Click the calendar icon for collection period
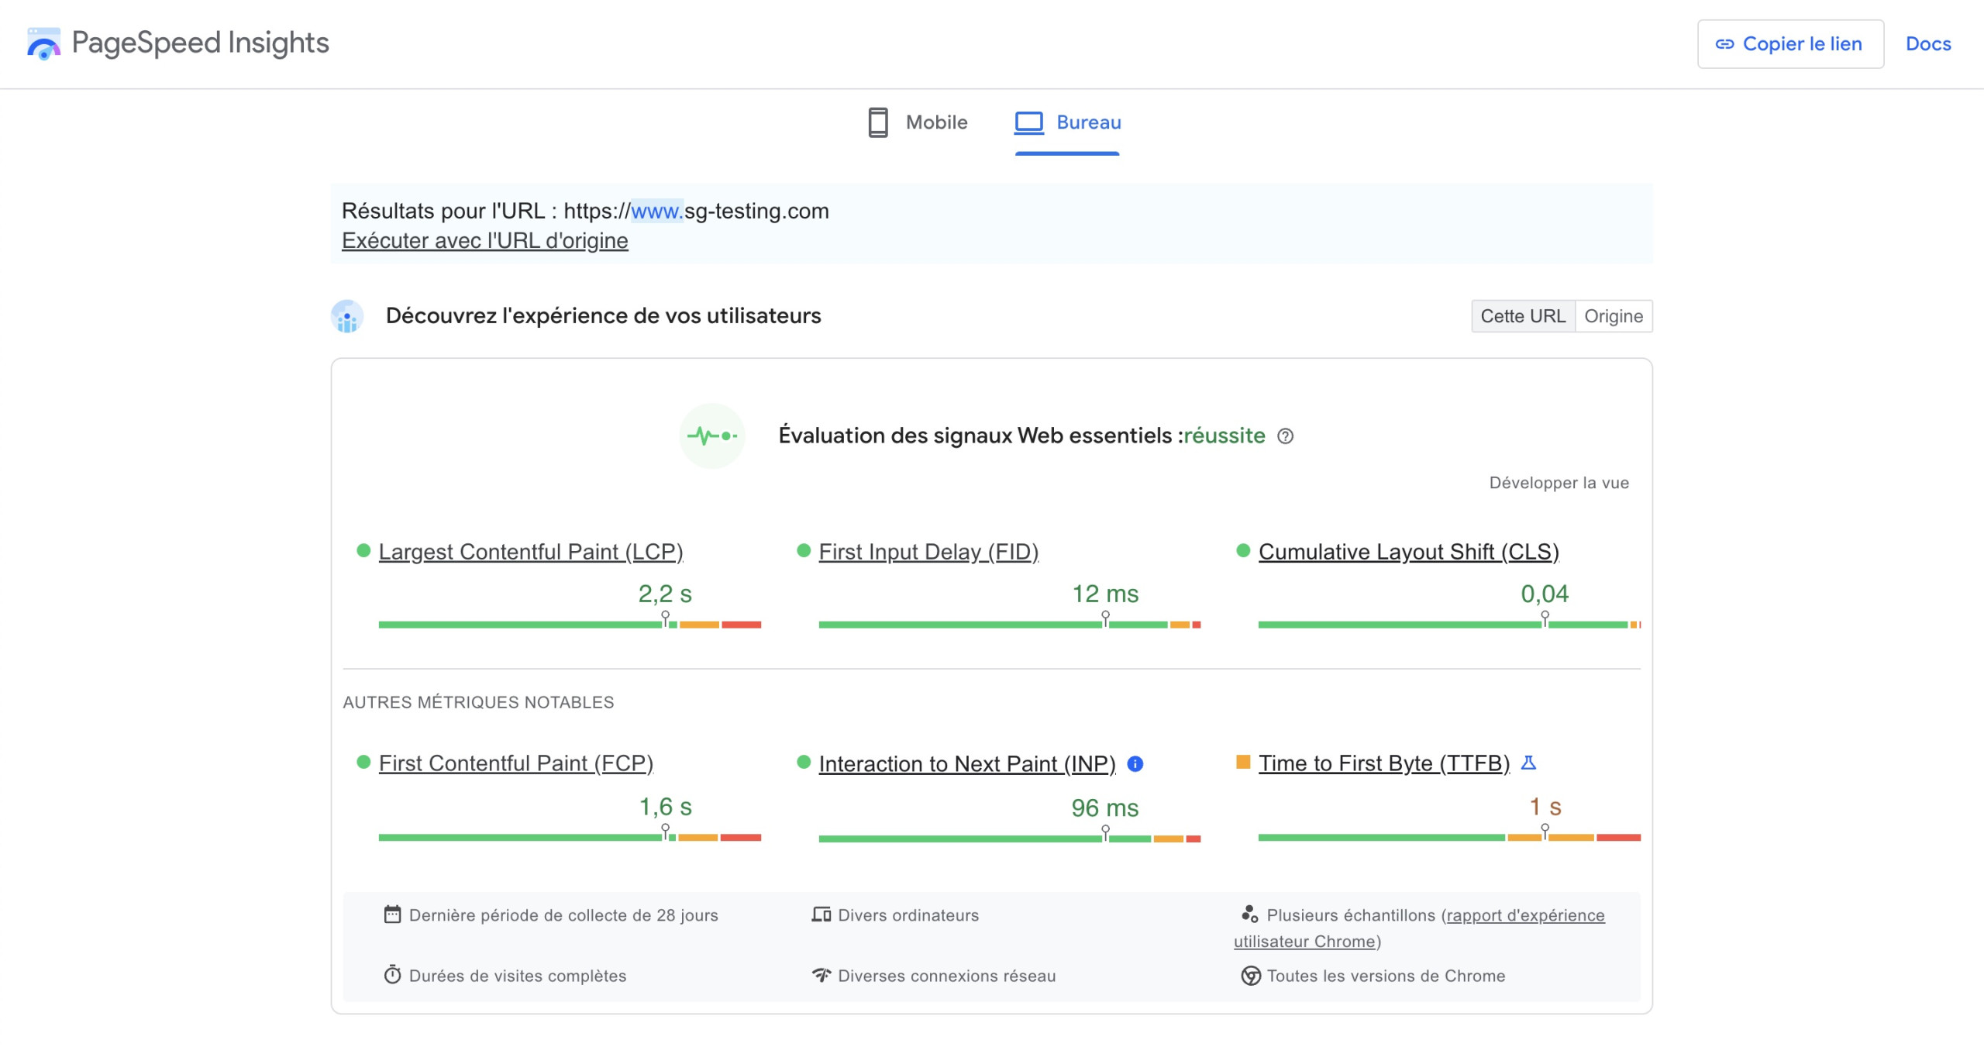Image resolution: width=1984 pixels, height=1047 pixels. [392, 914]
